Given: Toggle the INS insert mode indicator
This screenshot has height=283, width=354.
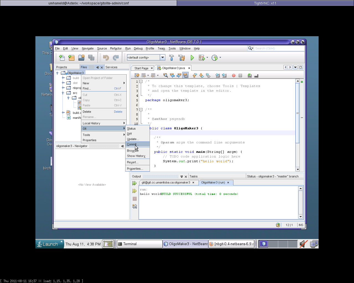Looking at the screenshot, I should click(301, 225).
